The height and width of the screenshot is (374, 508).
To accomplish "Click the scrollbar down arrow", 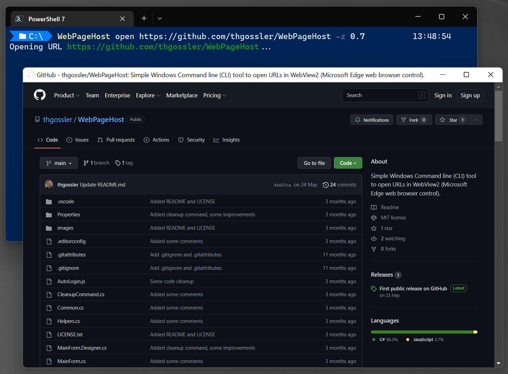I will [499, 363].
